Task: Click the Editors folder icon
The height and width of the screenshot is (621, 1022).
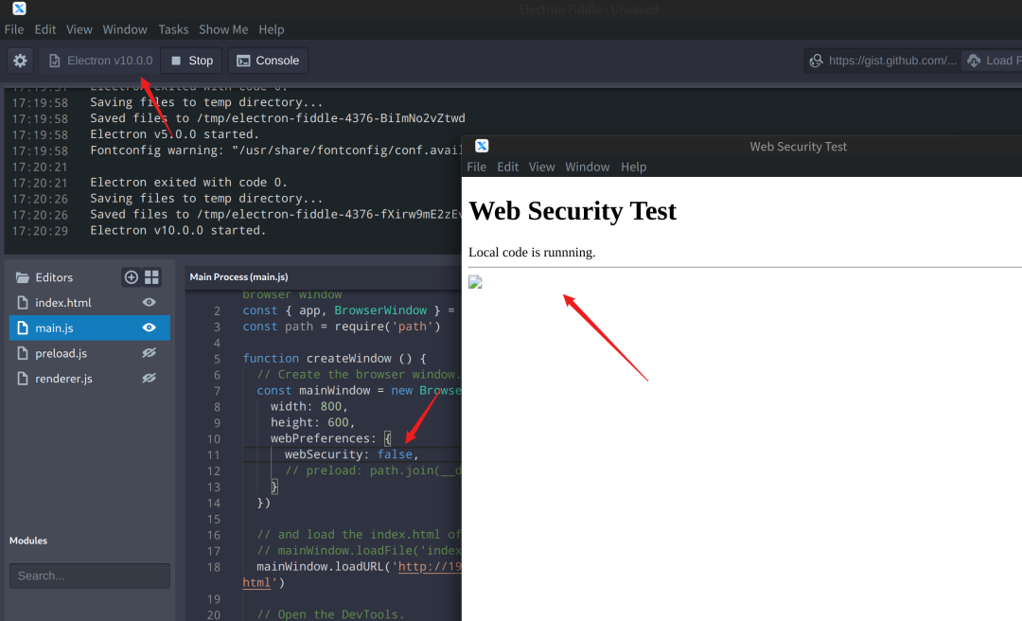Action: (23, 278)
